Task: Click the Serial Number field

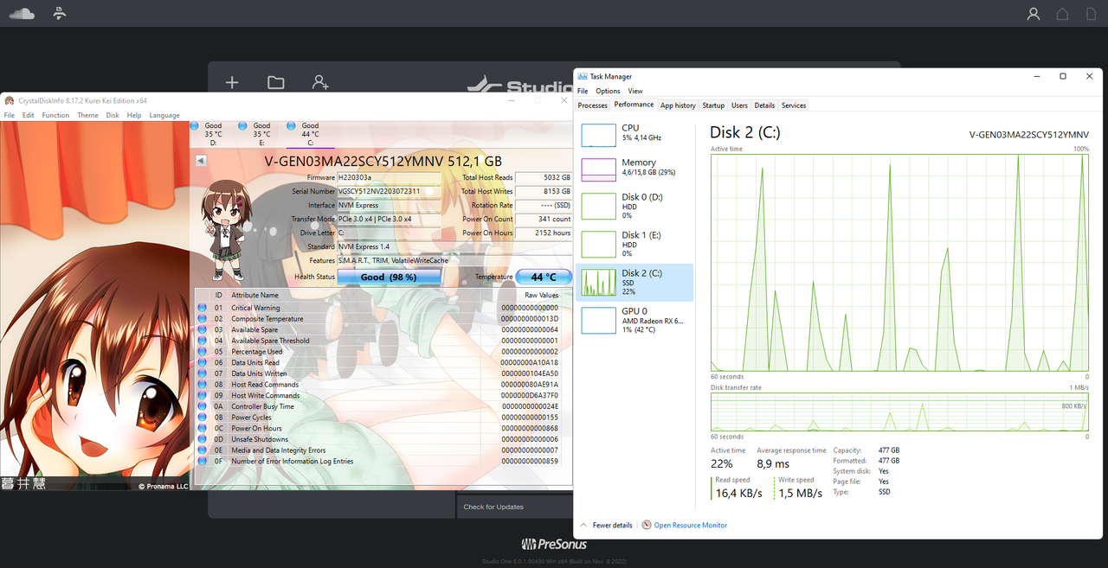Action: click(389, 191)
